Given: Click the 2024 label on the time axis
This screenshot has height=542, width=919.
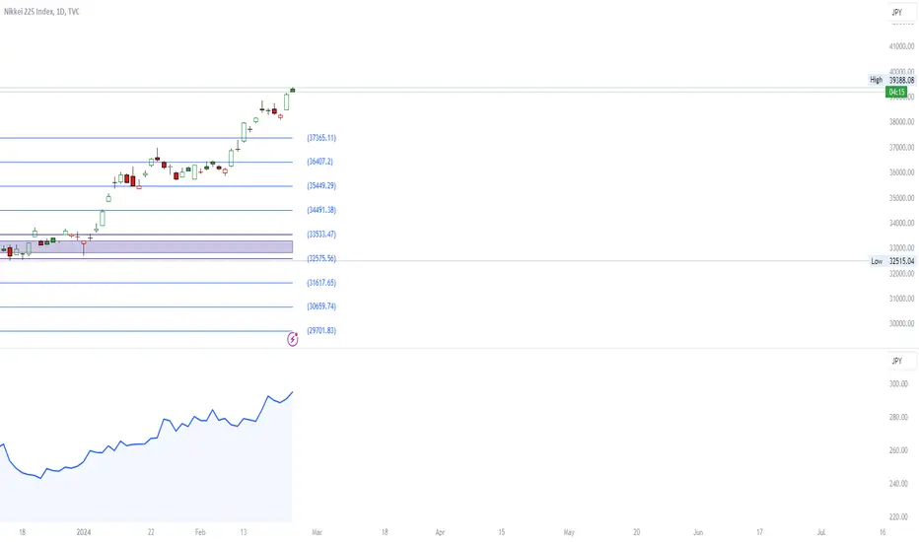Looking at the screenshot, I should click(x=84, y=532).
